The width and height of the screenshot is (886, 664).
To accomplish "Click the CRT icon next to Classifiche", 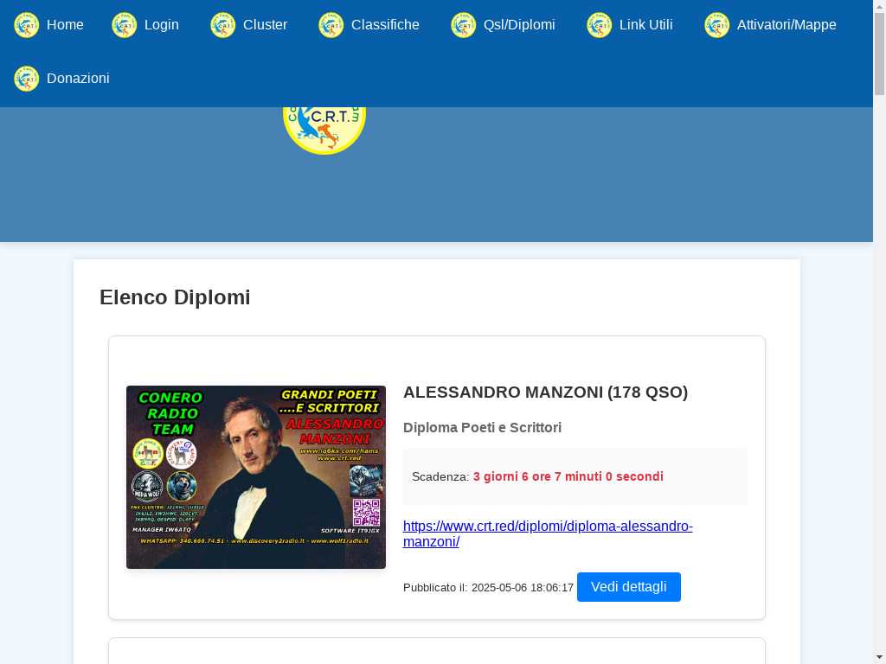I will tap(331, 25).
